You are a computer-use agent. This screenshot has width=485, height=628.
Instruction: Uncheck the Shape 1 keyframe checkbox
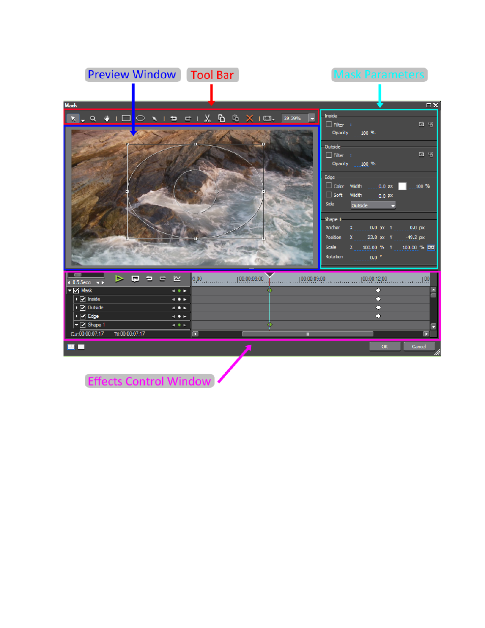pyautogui.click(x=83, y=325)
